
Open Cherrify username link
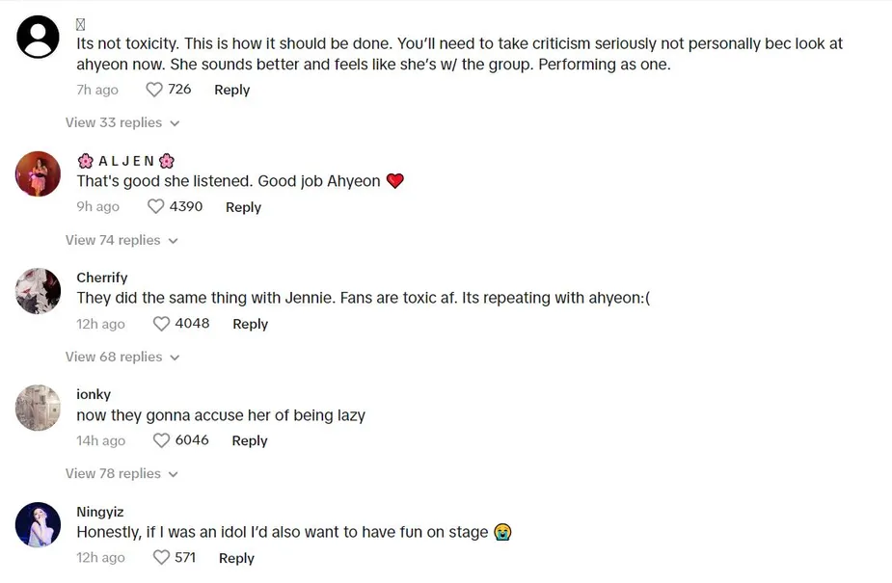coord(102,278)
